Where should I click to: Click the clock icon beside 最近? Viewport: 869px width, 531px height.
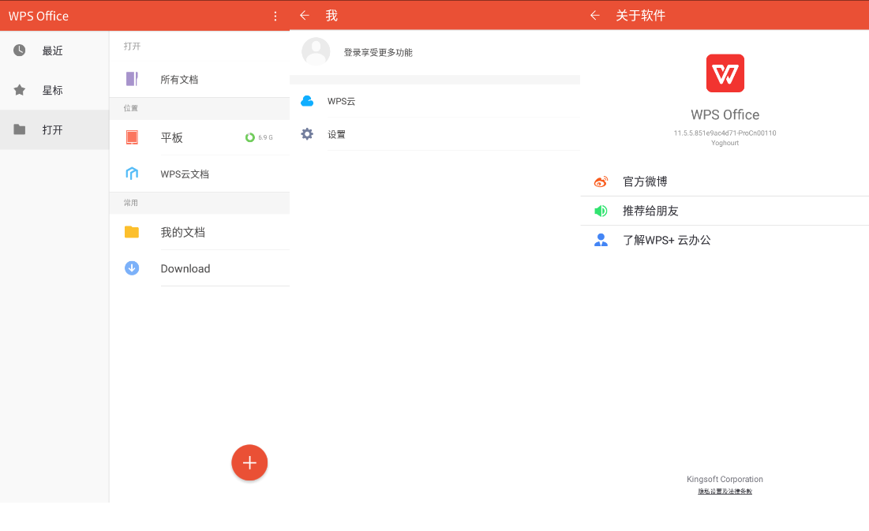18,50
